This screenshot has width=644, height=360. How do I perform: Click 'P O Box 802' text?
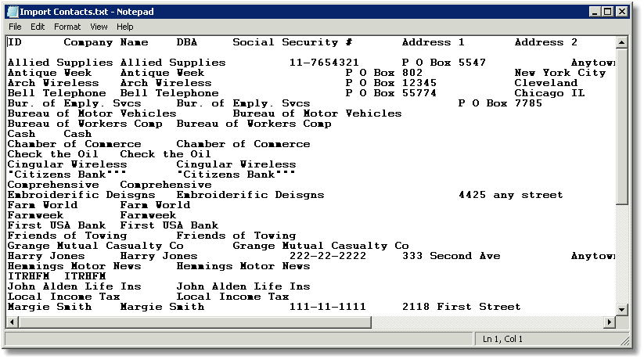[383, 73]
